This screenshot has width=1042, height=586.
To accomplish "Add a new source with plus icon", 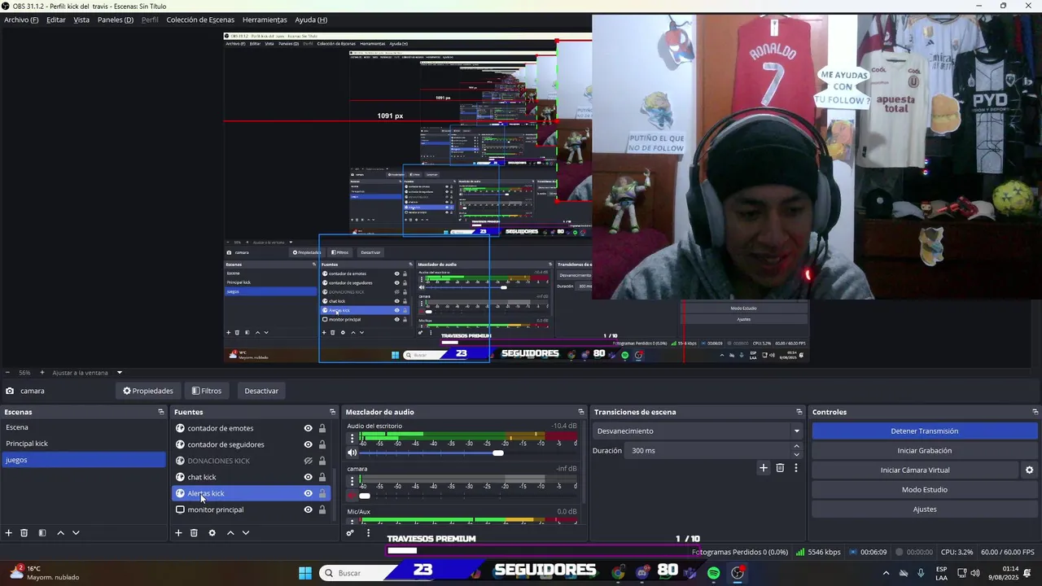I will tap(178, 533).
